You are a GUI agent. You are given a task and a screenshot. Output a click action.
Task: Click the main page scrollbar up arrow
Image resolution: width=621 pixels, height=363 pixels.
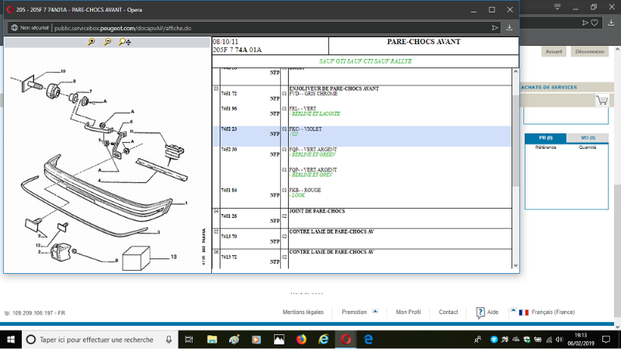point(617,50)
